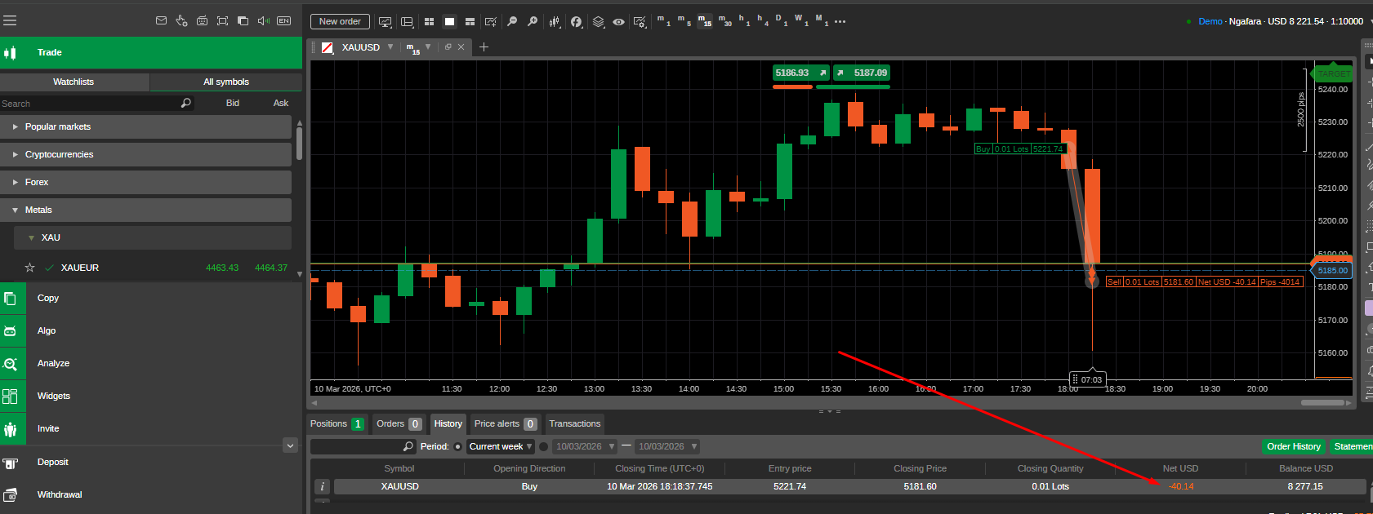Open the candlestick chart type icon
The width and height of the screenshot is (1373, 514).
pos(555,22)
